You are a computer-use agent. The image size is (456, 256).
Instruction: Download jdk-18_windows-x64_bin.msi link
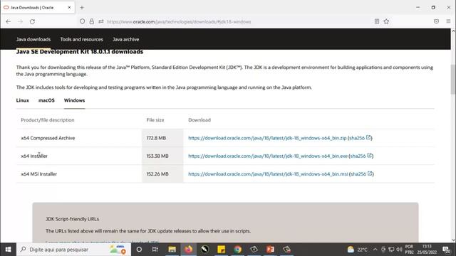point(268,174)
